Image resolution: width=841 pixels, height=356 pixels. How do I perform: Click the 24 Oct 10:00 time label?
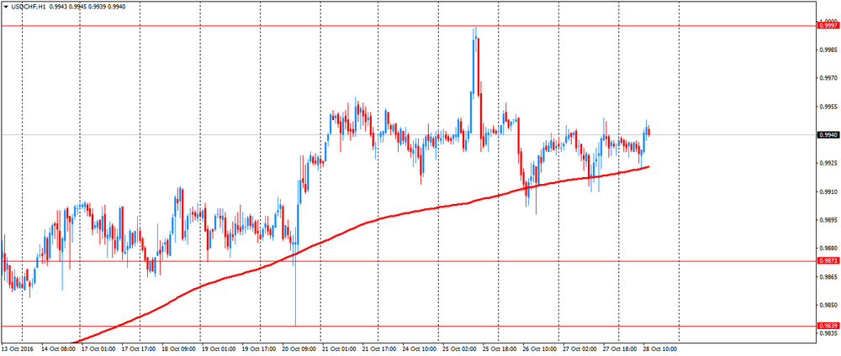[419, 348]
